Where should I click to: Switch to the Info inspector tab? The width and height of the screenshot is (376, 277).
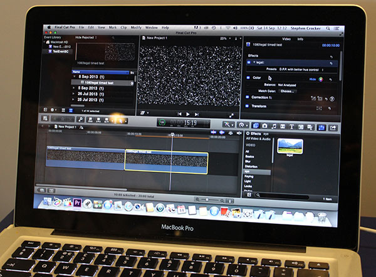[300, 39]
